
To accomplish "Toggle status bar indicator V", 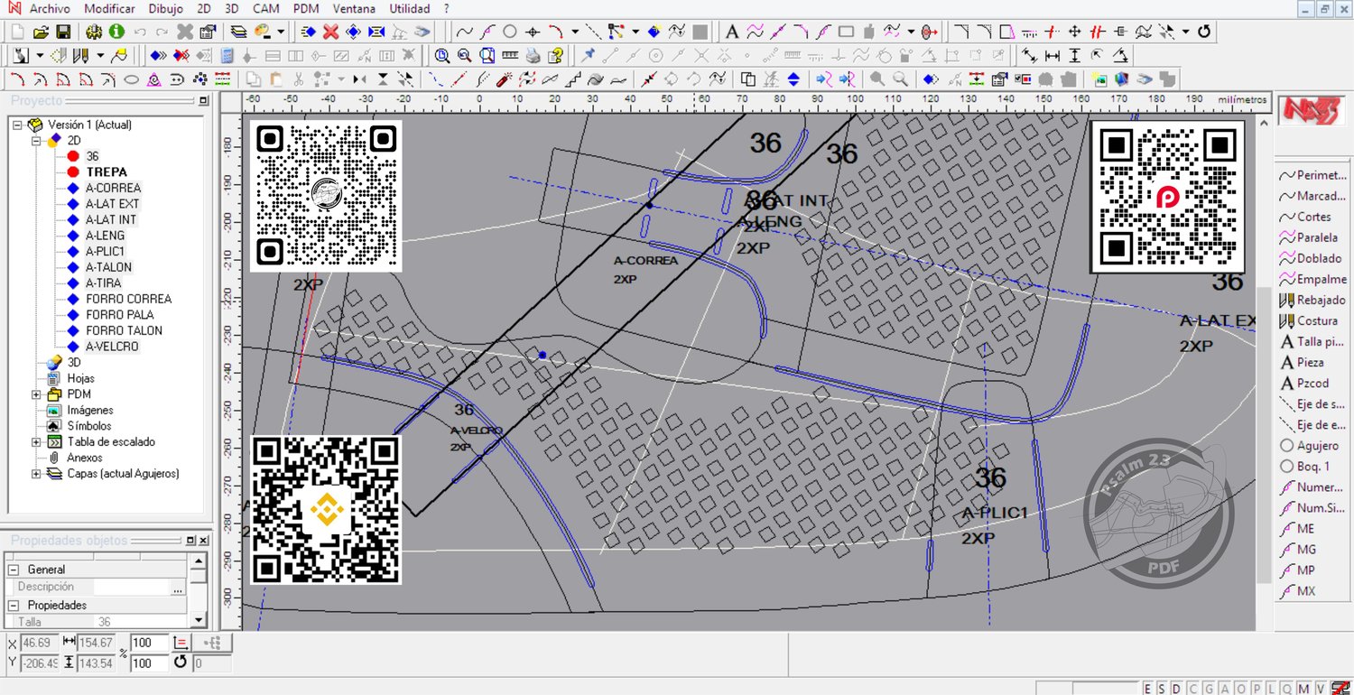I will (x=1320, y=689).
